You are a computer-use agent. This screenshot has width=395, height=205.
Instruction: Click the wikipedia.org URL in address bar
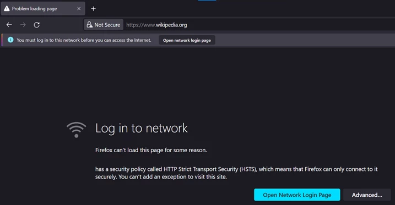[x=156, y=25]
